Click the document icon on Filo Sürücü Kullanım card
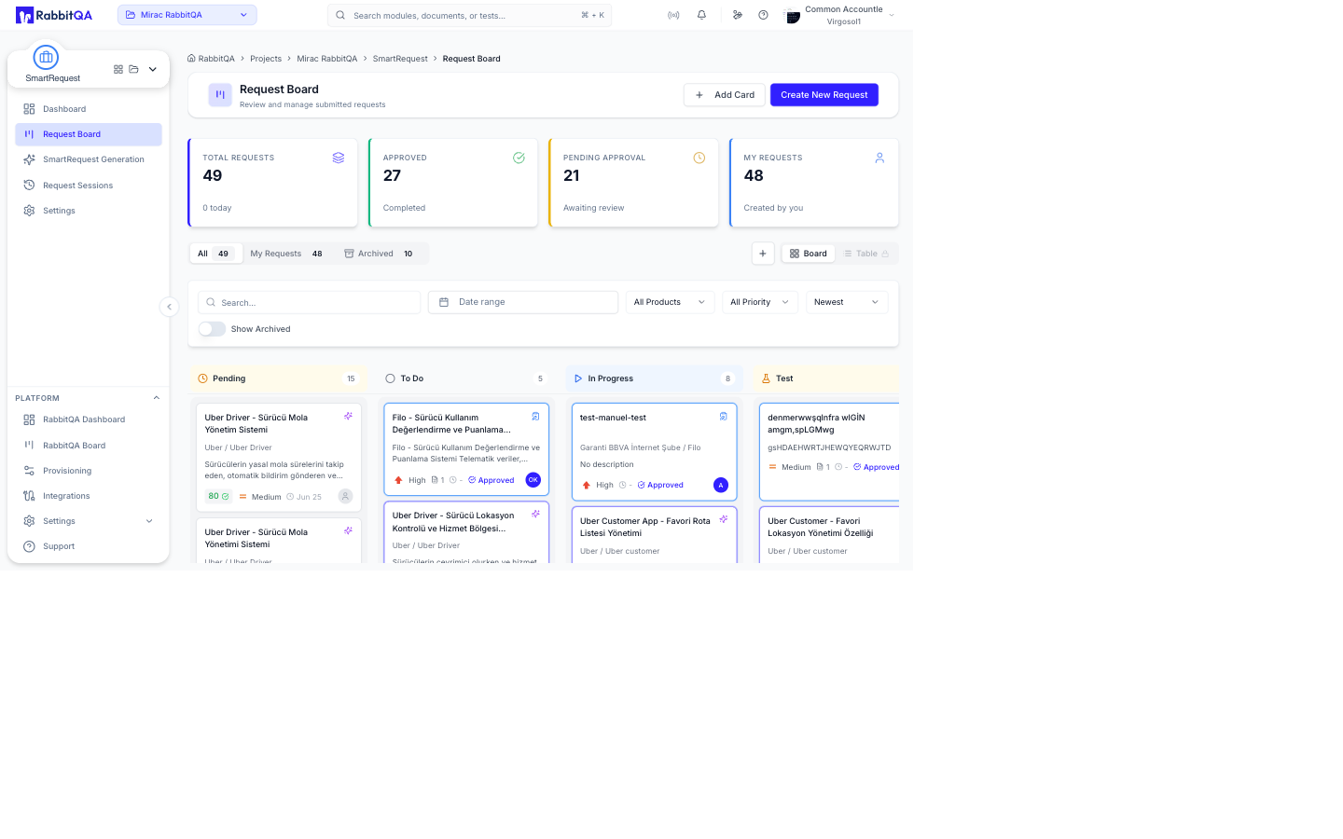Screen dimensions: 1343x839 (535, 417)
